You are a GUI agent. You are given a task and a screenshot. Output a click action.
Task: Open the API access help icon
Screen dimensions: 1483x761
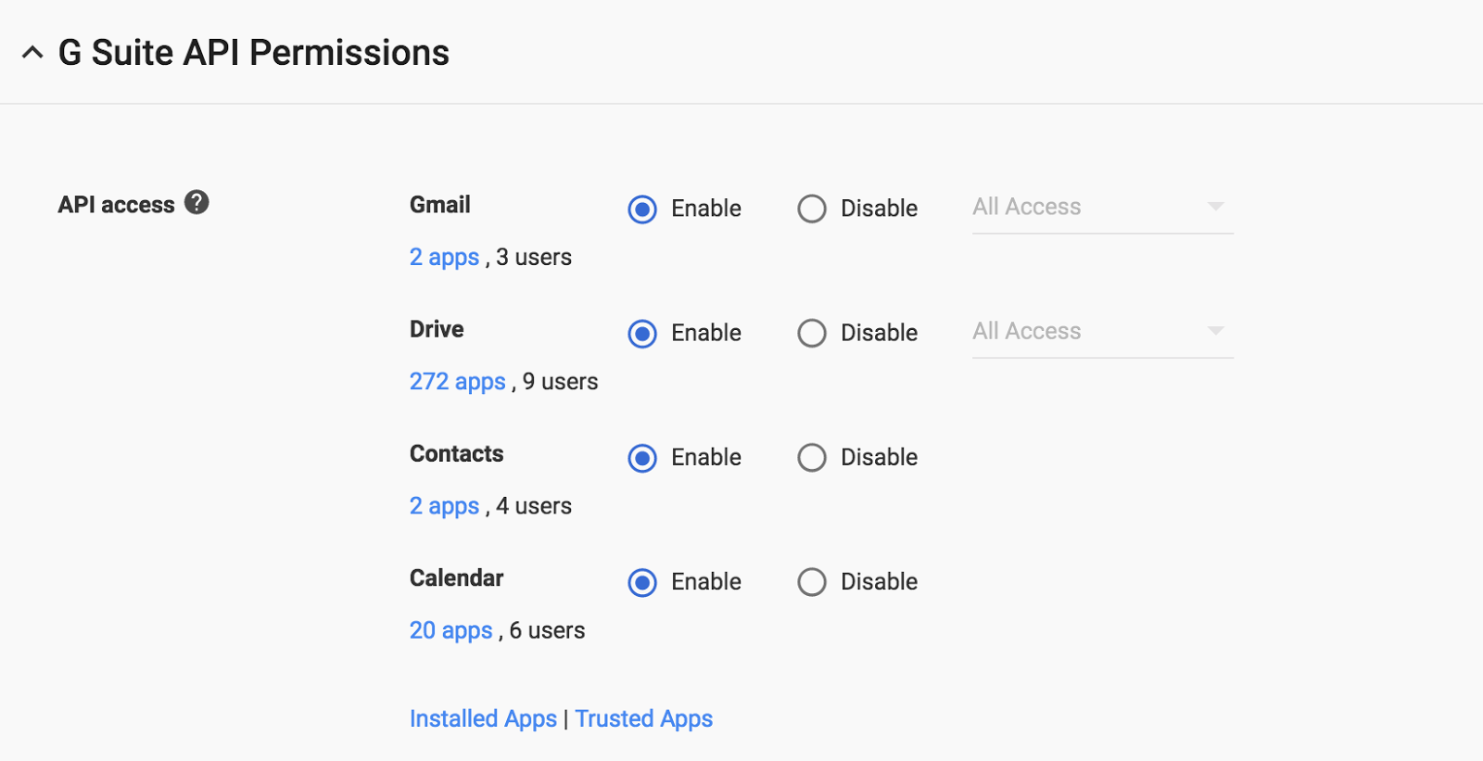click(196, 202)
